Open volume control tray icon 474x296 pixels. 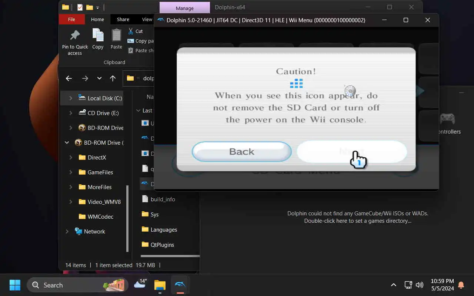tap(420, 285)
